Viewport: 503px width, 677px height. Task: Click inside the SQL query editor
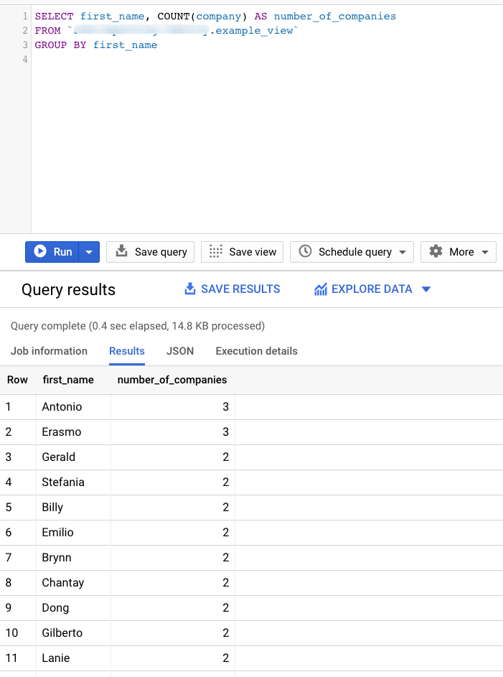pos(265,129)
